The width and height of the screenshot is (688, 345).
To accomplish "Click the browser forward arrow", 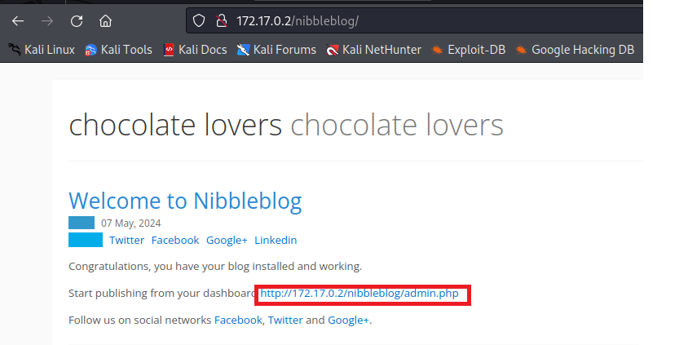I will point(46,20).
